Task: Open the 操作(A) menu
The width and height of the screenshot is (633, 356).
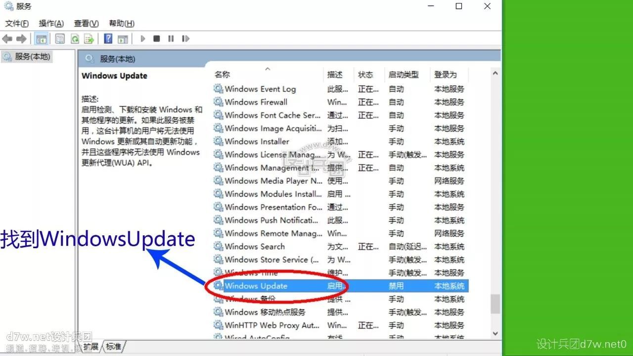Action: [x=51, y=23]
